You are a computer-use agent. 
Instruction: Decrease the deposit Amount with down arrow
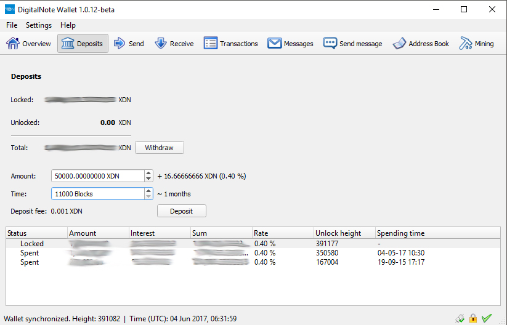click(x=148, y=179)
